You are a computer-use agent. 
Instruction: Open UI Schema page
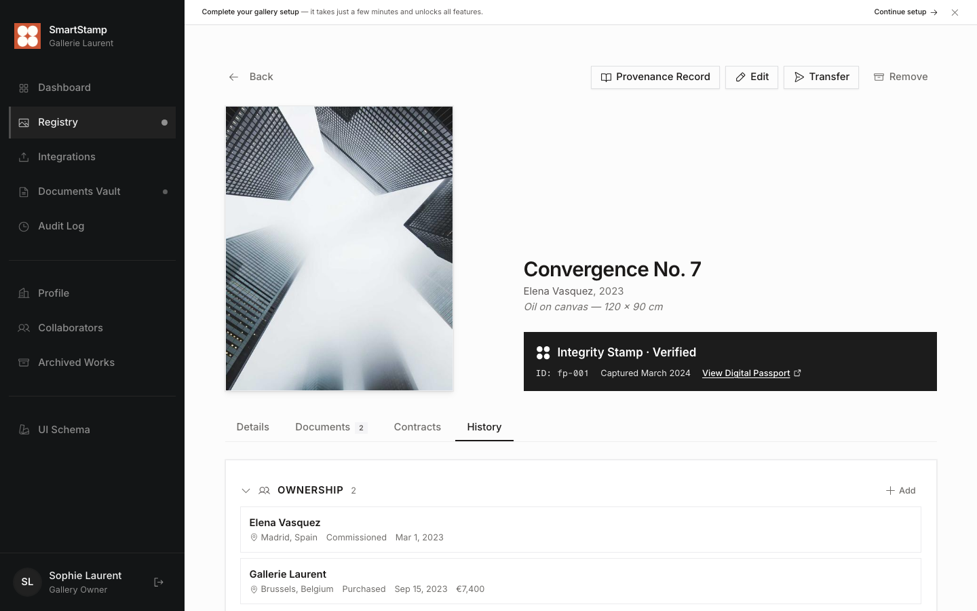tap(92, 430)
